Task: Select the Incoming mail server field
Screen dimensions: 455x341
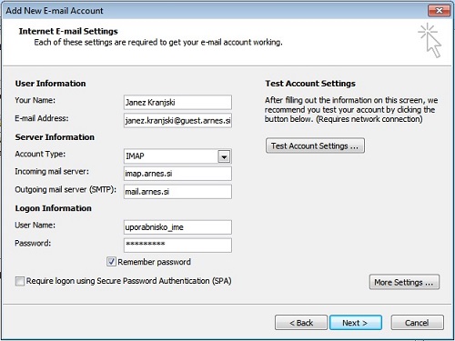Action: coord(177,174)
